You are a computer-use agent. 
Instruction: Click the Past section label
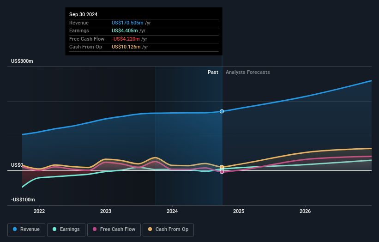coord(213,73)
